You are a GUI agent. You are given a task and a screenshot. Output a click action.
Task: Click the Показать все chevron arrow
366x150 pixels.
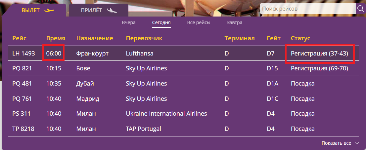[x=357, y=143]
